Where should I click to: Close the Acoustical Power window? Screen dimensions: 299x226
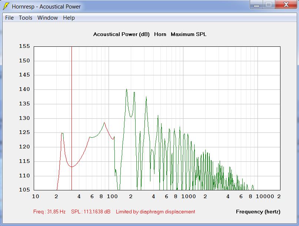point(286,4)
